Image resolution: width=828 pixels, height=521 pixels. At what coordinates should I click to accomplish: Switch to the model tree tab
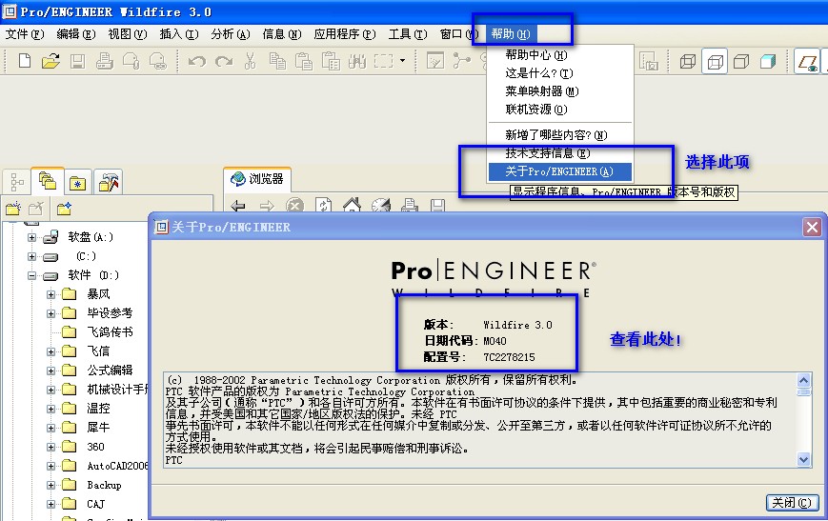tap(17, 183)
